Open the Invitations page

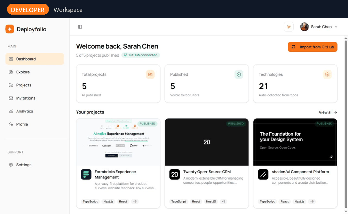[34, 98]
